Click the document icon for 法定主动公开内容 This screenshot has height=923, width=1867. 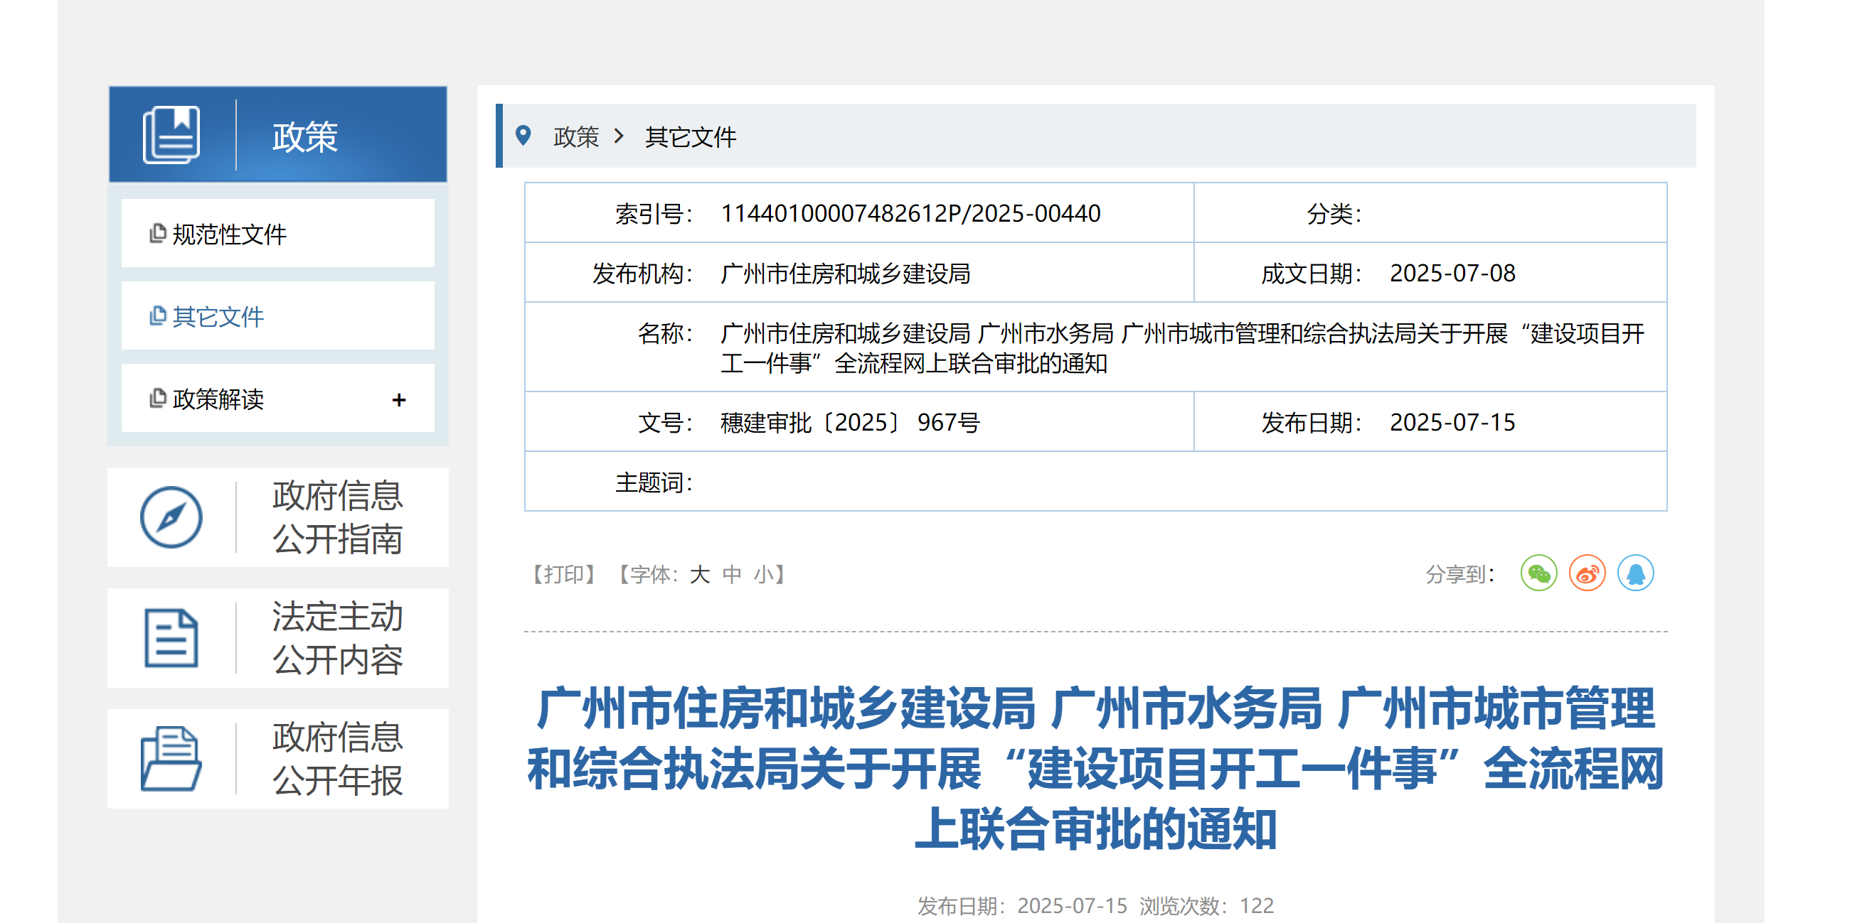pyautogui.click(x=171, y=638)
